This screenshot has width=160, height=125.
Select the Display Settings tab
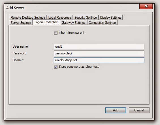[x=111, y=18]
